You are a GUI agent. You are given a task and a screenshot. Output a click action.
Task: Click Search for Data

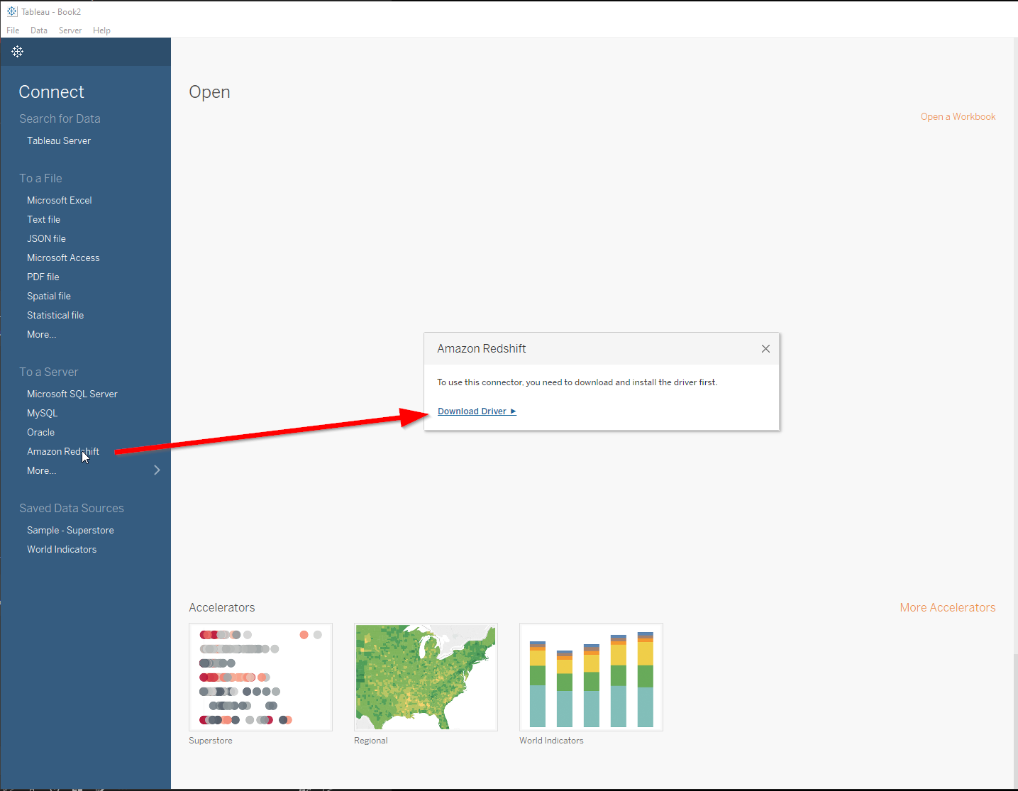(60, 118)
